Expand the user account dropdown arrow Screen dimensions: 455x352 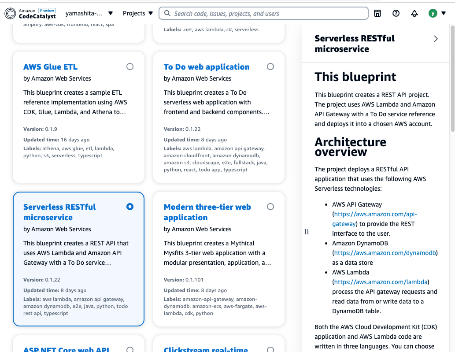click(x=444, y=13)
